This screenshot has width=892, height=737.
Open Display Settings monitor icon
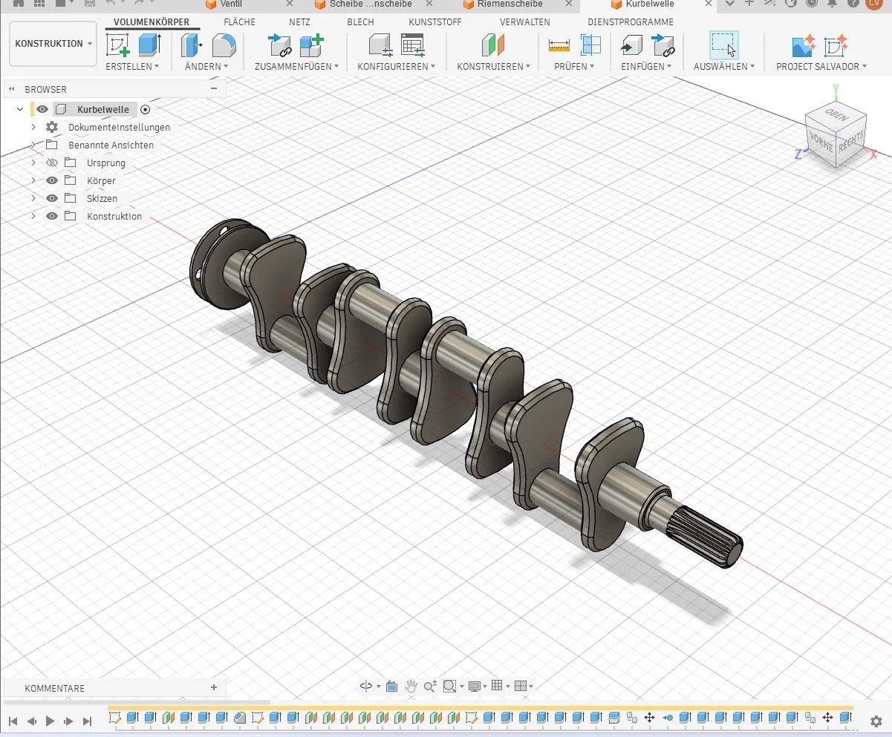[x=474, y=686]
